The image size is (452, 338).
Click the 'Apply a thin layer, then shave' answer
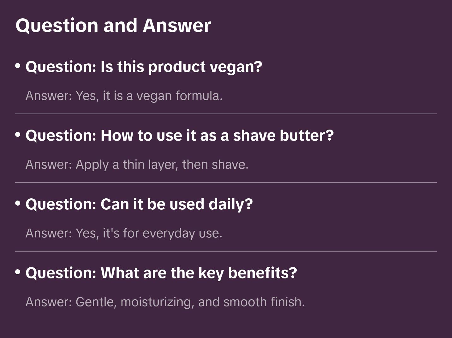pos(162,165)
